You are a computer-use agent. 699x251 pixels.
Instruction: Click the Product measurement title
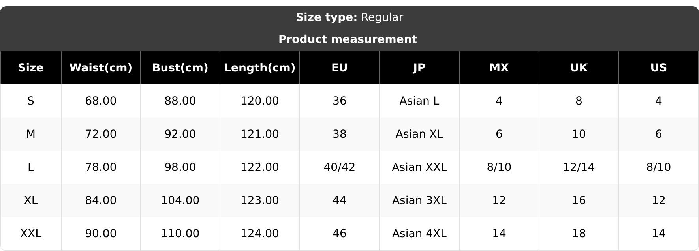(348, 39)
